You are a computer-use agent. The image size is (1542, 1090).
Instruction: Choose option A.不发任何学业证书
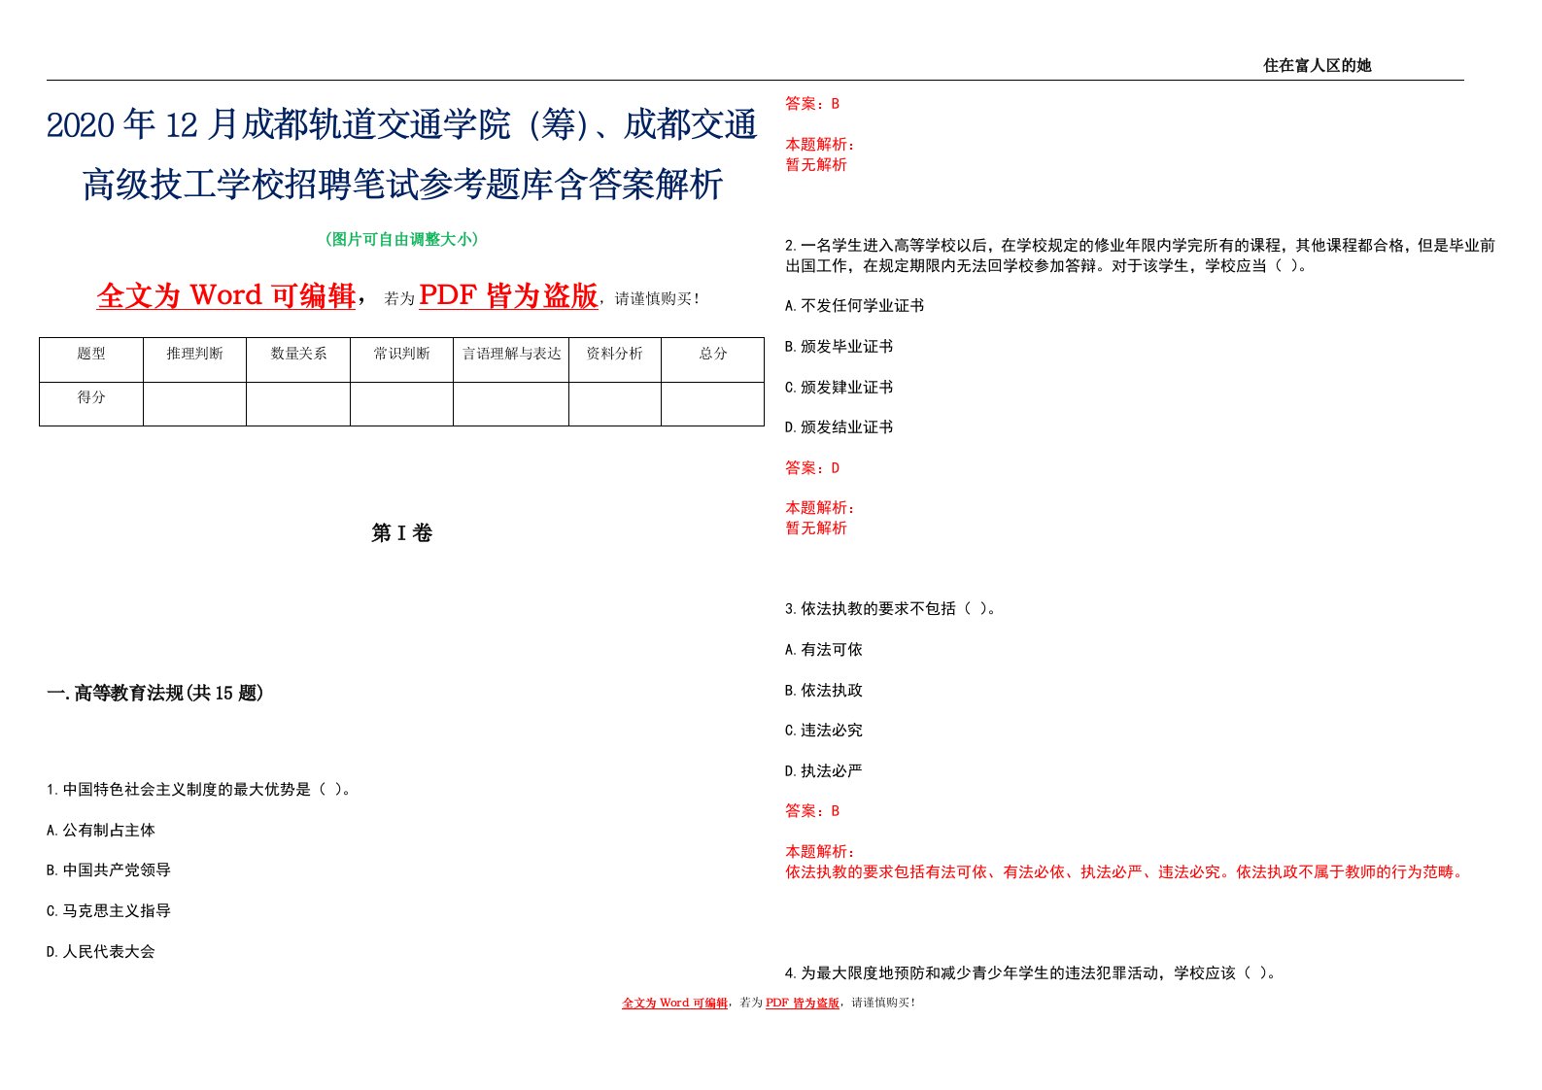point(855,305)
